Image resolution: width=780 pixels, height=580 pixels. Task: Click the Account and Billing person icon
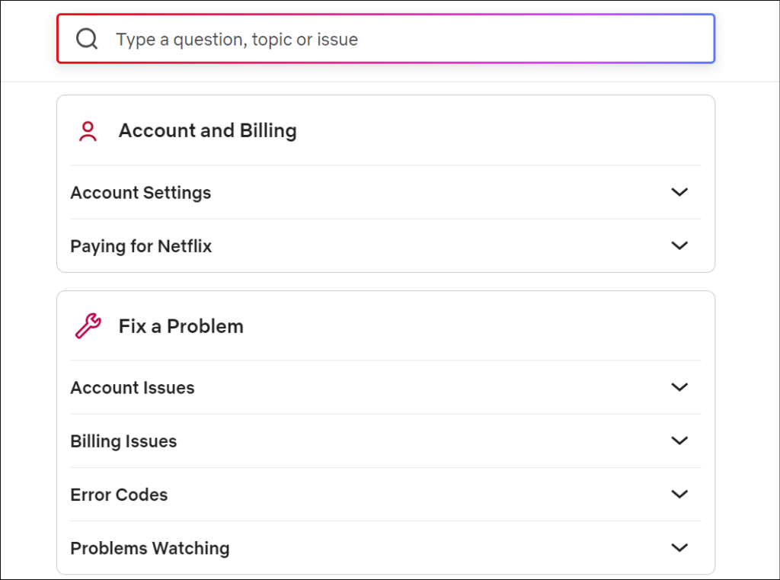coord(88,131)
